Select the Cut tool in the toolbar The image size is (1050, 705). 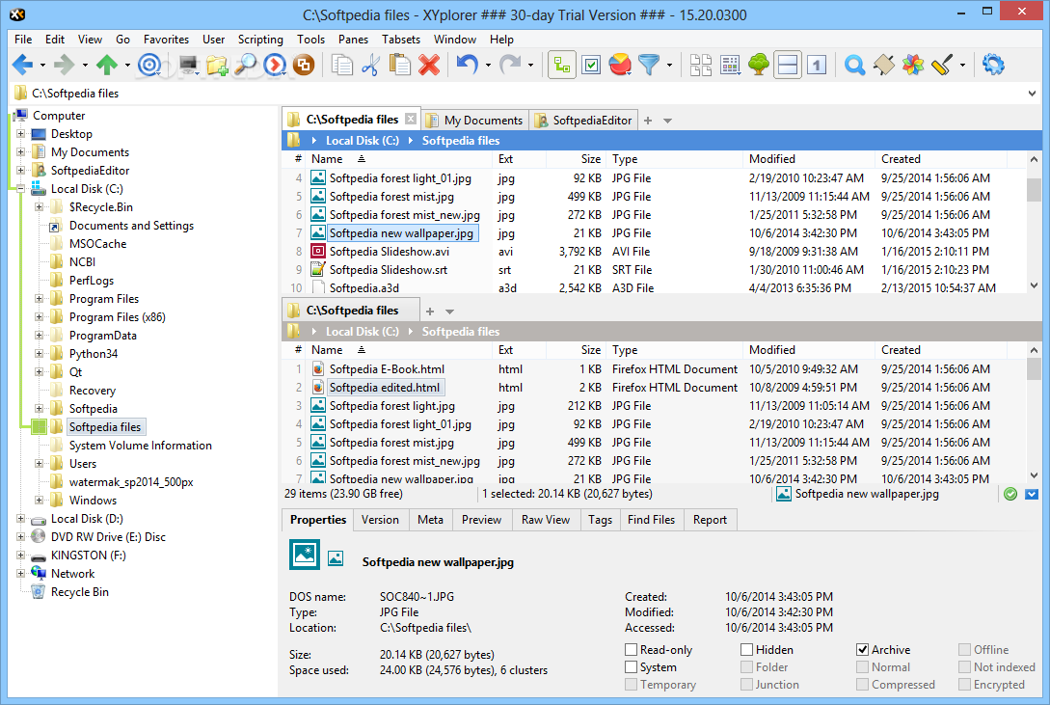point(369,65)
